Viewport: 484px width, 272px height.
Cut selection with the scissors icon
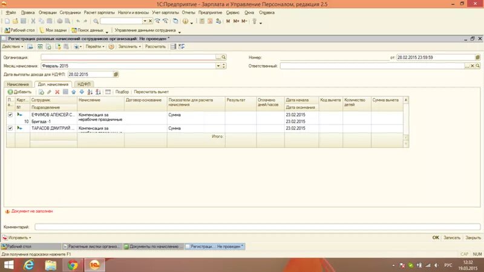tap(33, 21)
